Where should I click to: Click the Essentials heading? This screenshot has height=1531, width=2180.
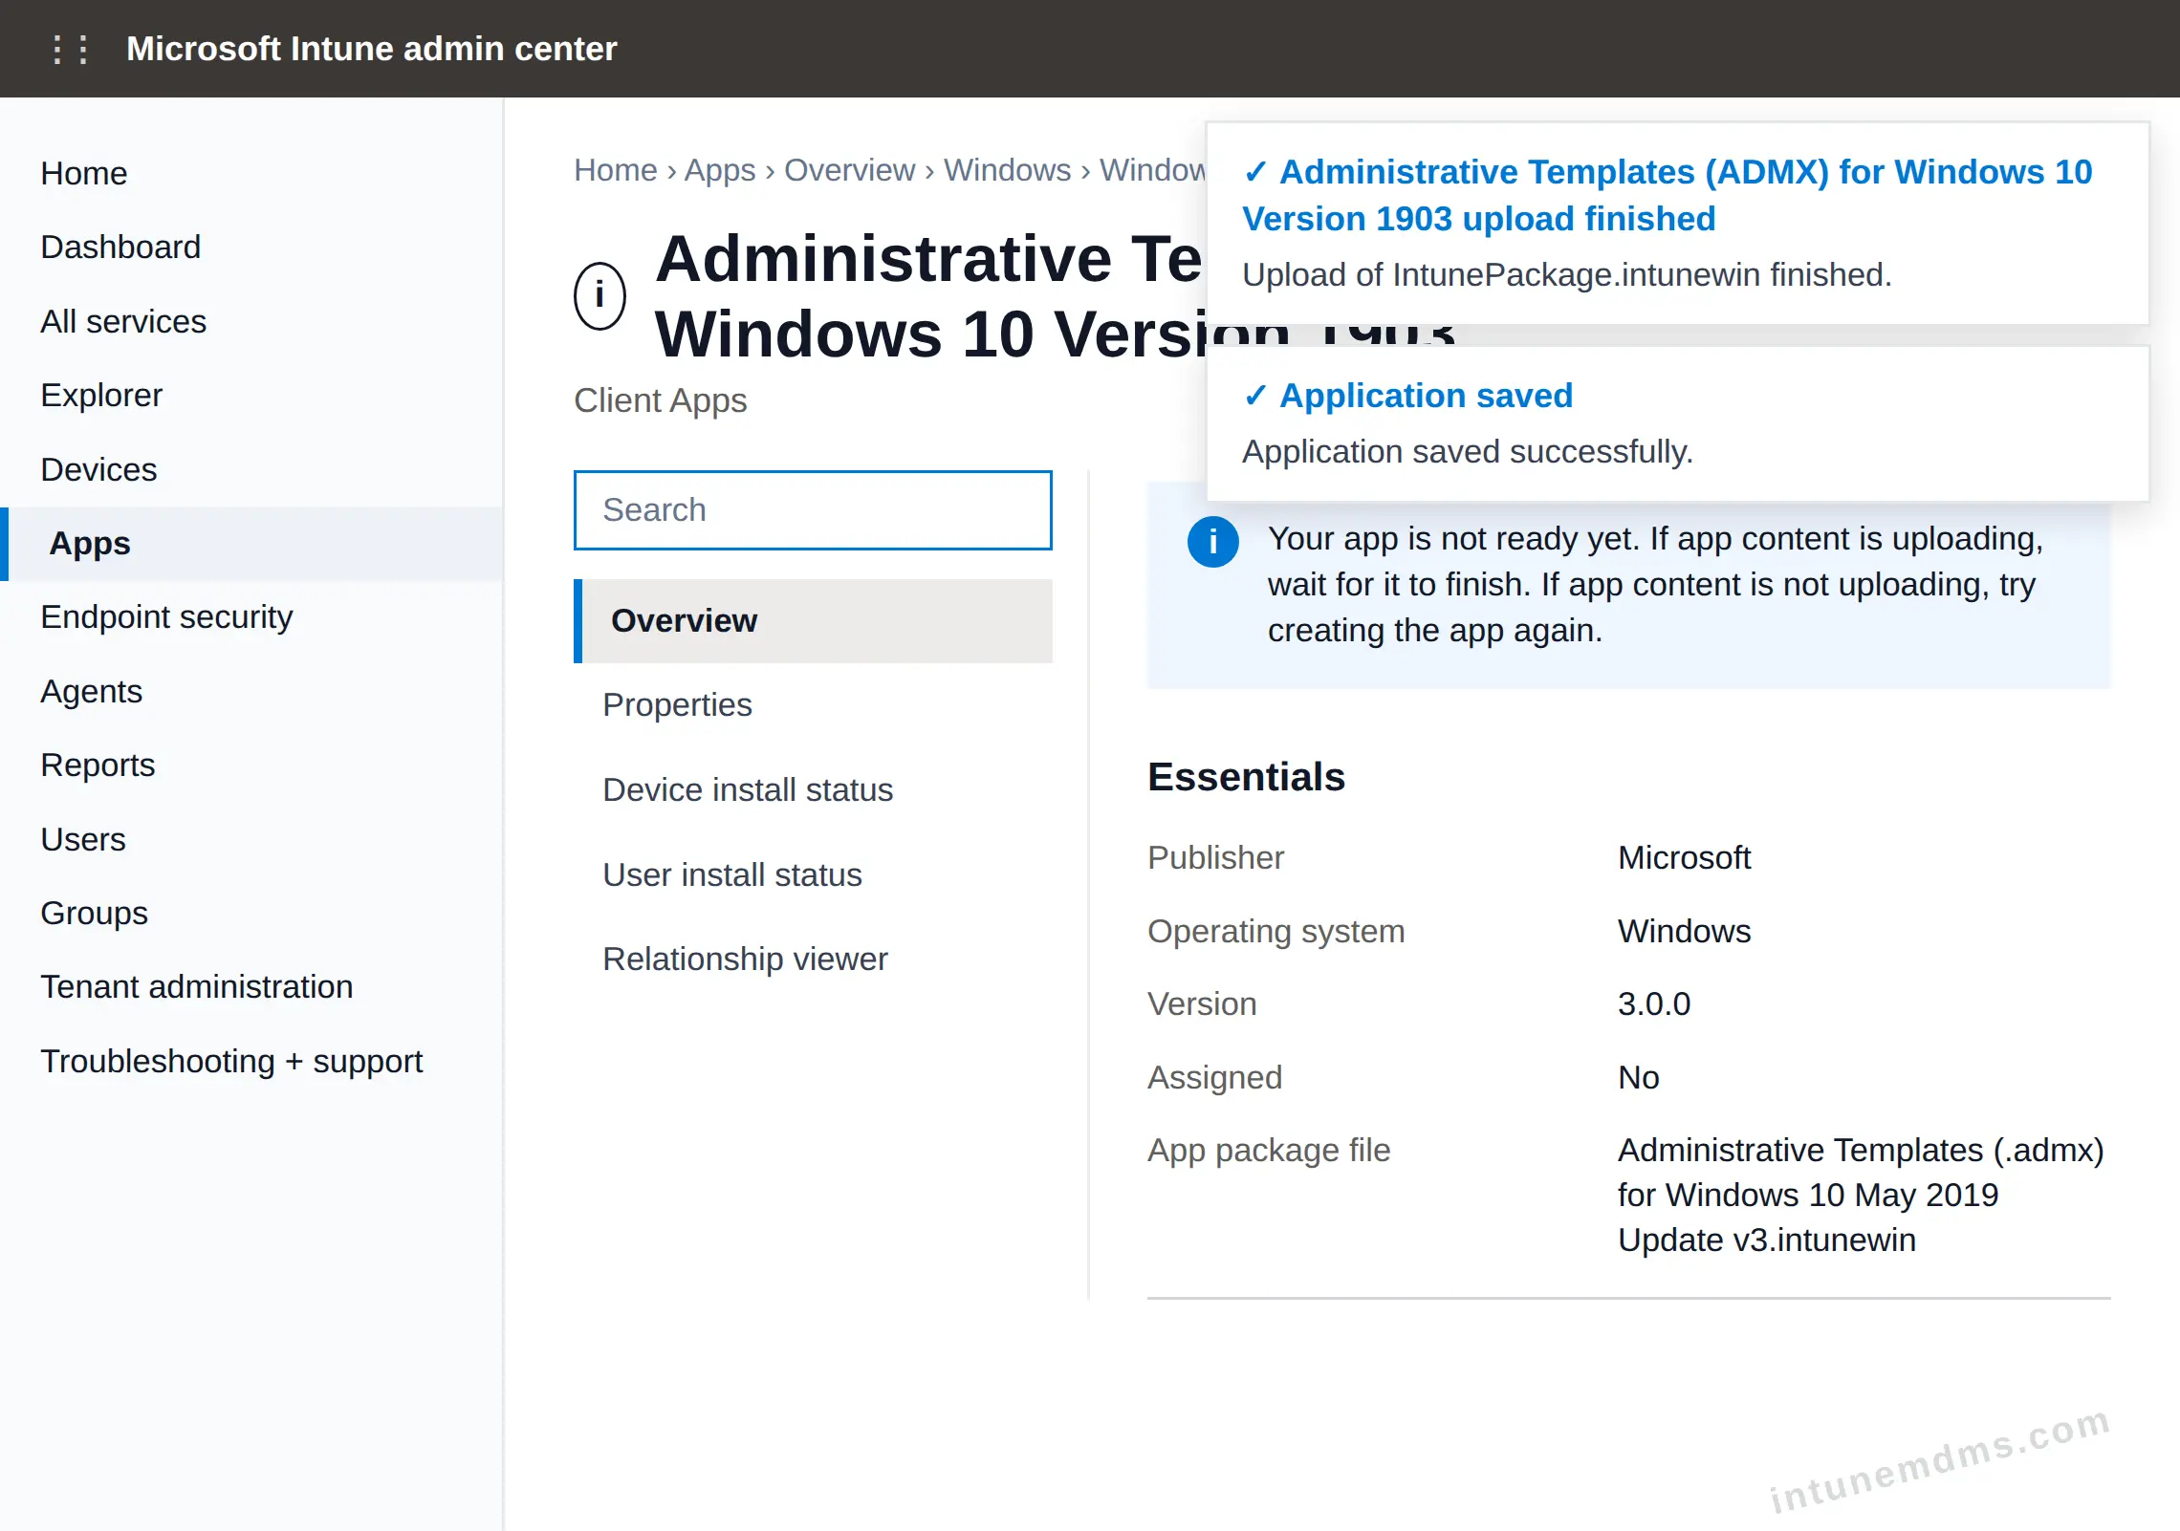click(1246, 777)
